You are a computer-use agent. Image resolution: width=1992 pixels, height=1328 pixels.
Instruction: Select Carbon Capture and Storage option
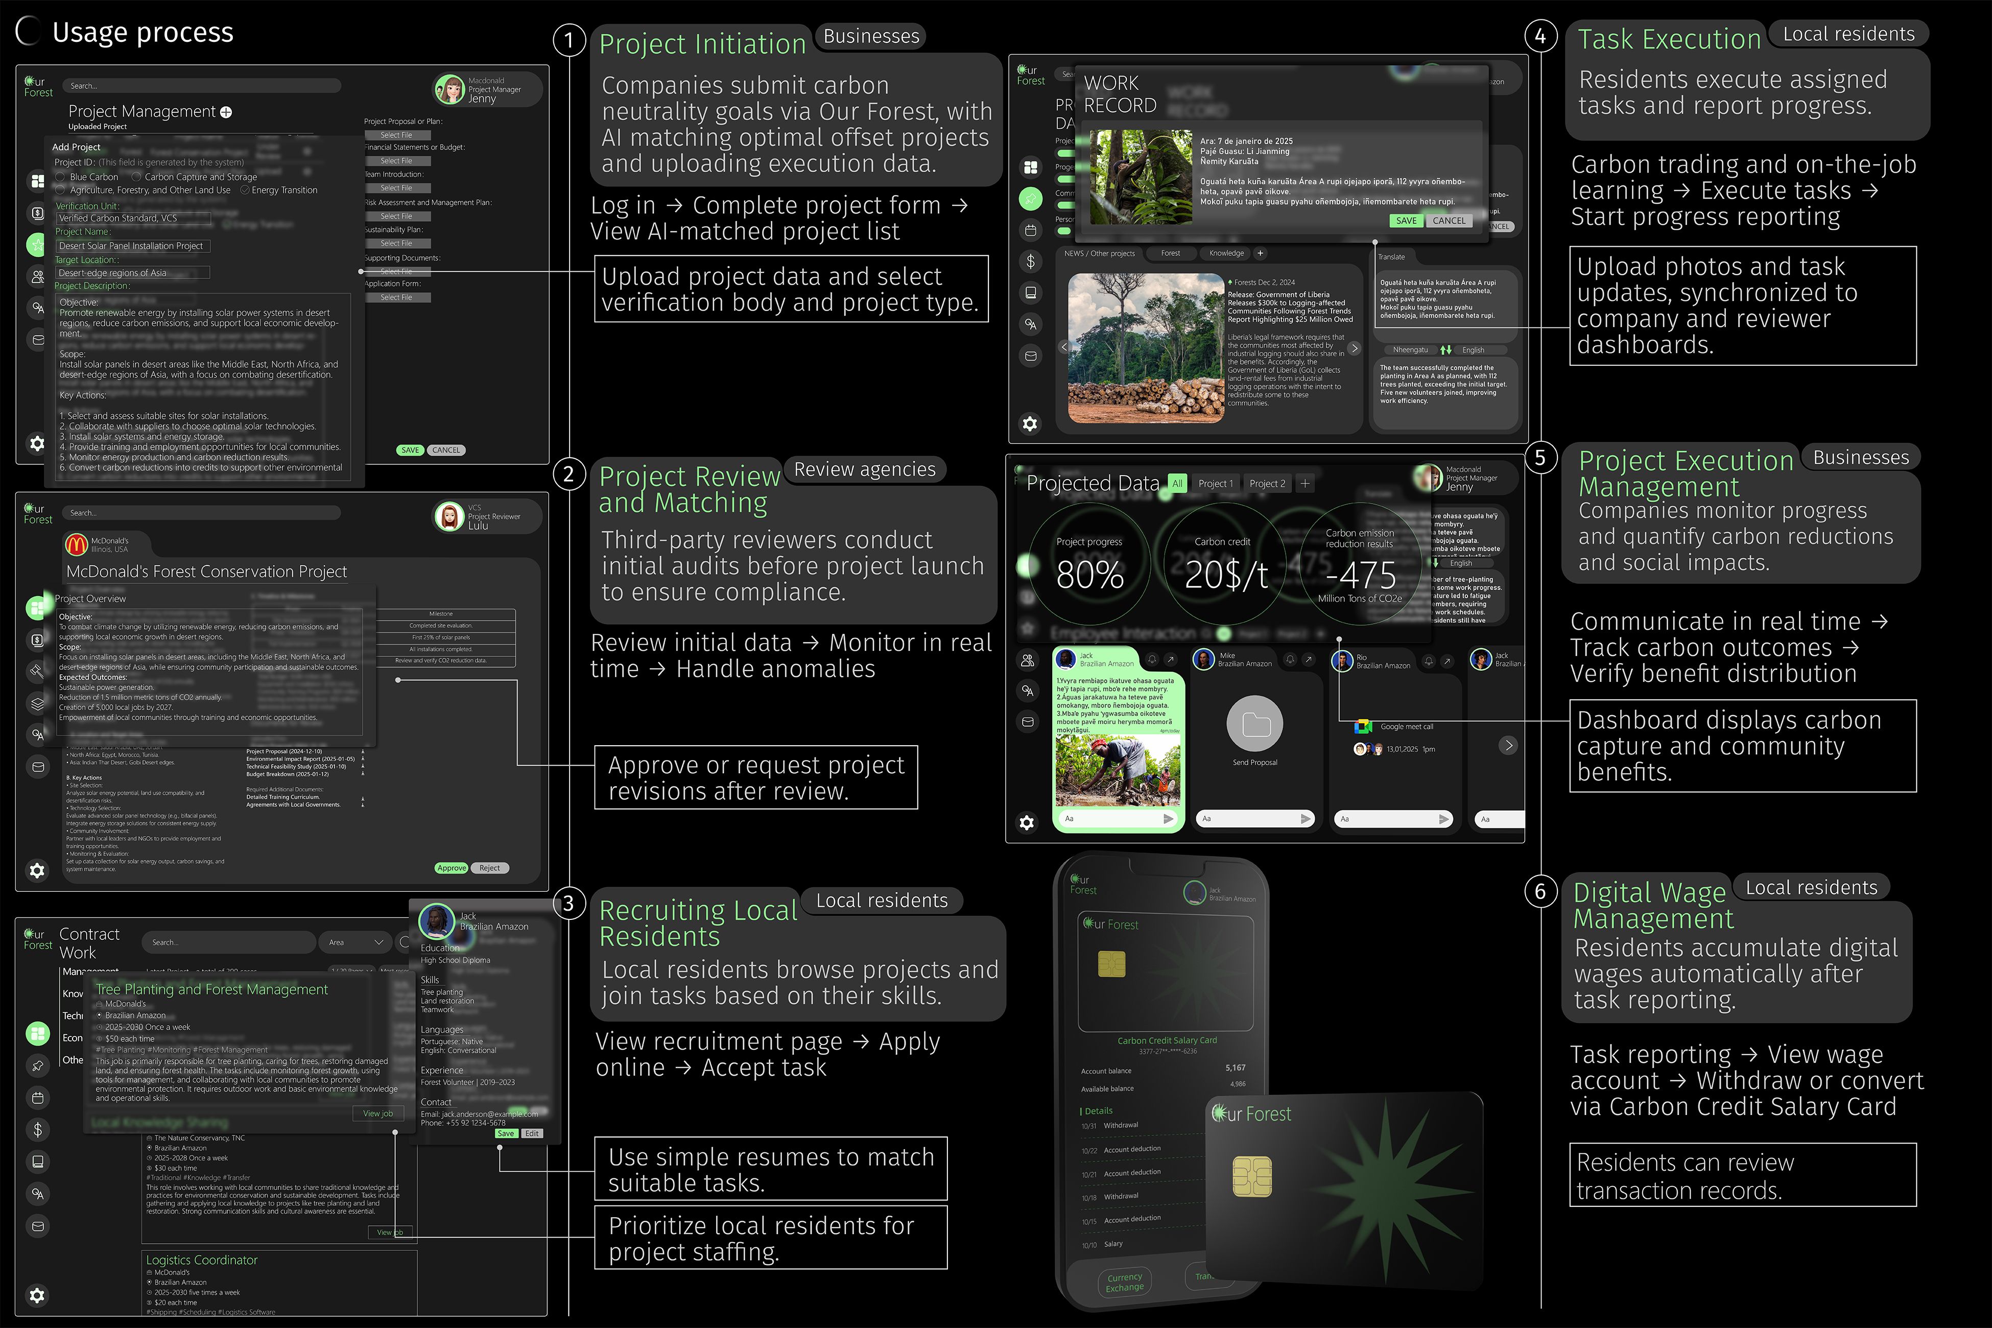pos(136,177)
